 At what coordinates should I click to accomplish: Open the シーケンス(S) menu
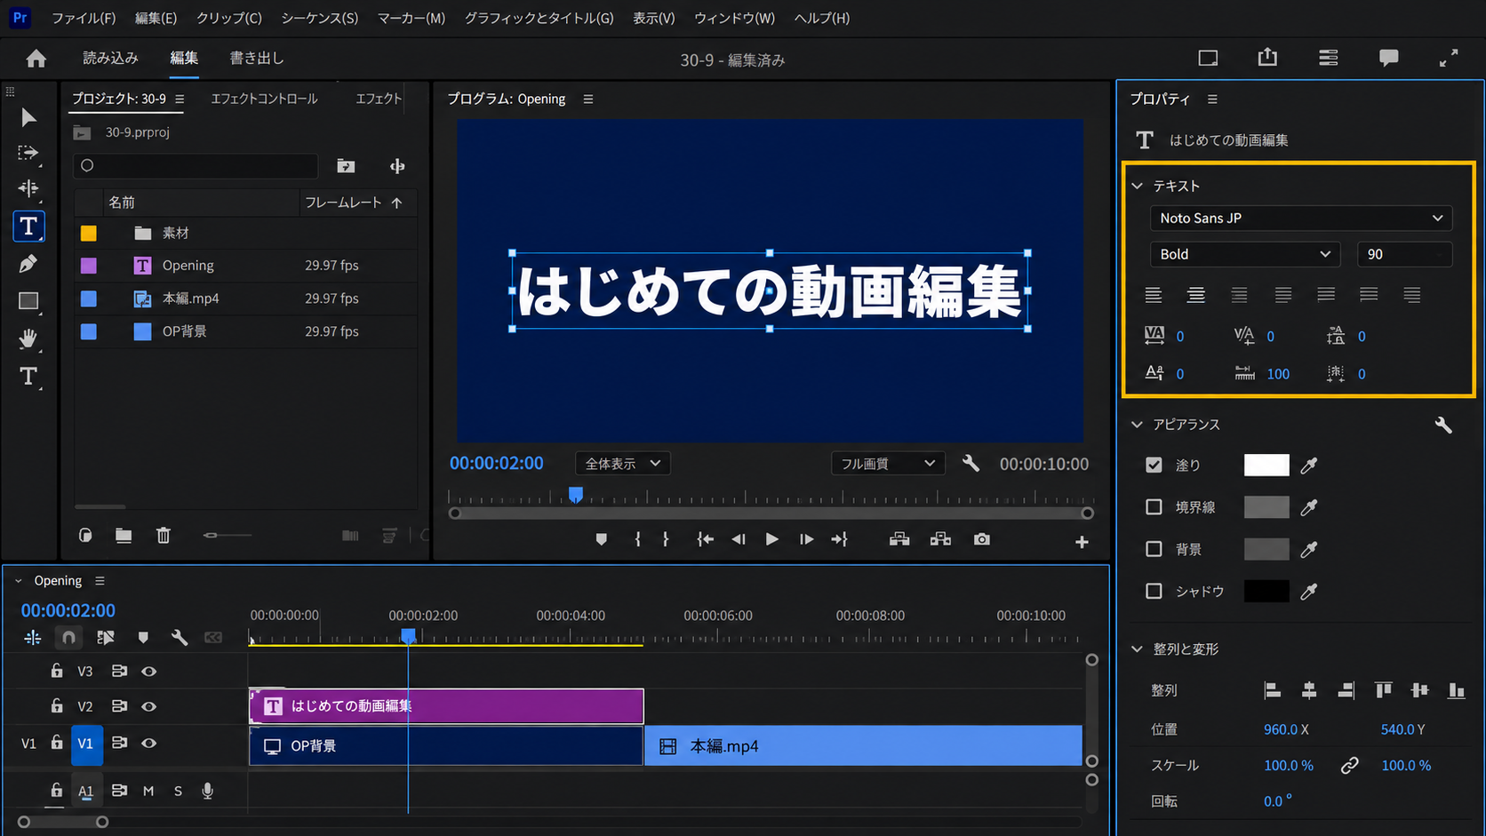(x=320, y=18)
